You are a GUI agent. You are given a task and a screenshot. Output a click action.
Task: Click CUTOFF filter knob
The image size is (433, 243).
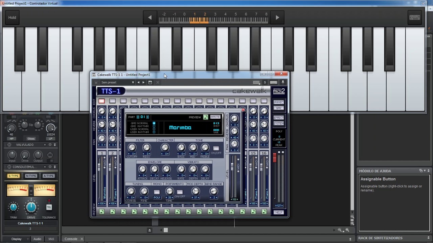click(132, 147)
